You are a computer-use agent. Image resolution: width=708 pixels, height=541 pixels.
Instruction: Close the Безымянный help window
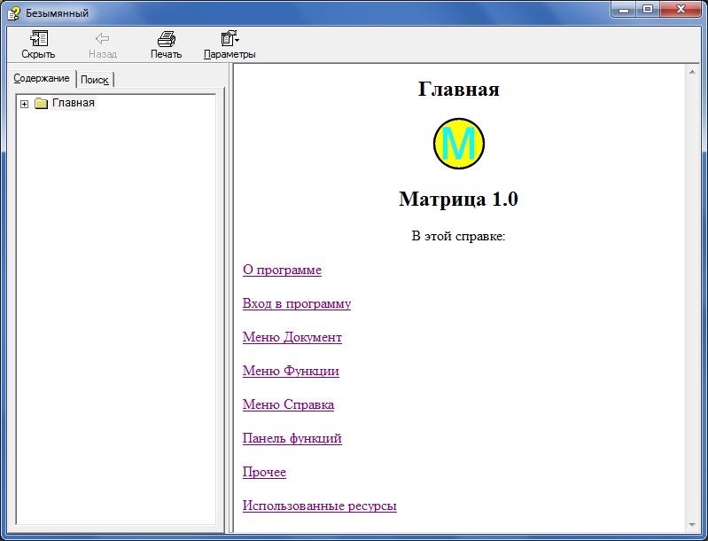pyautogui.click(x=681, y=10)
